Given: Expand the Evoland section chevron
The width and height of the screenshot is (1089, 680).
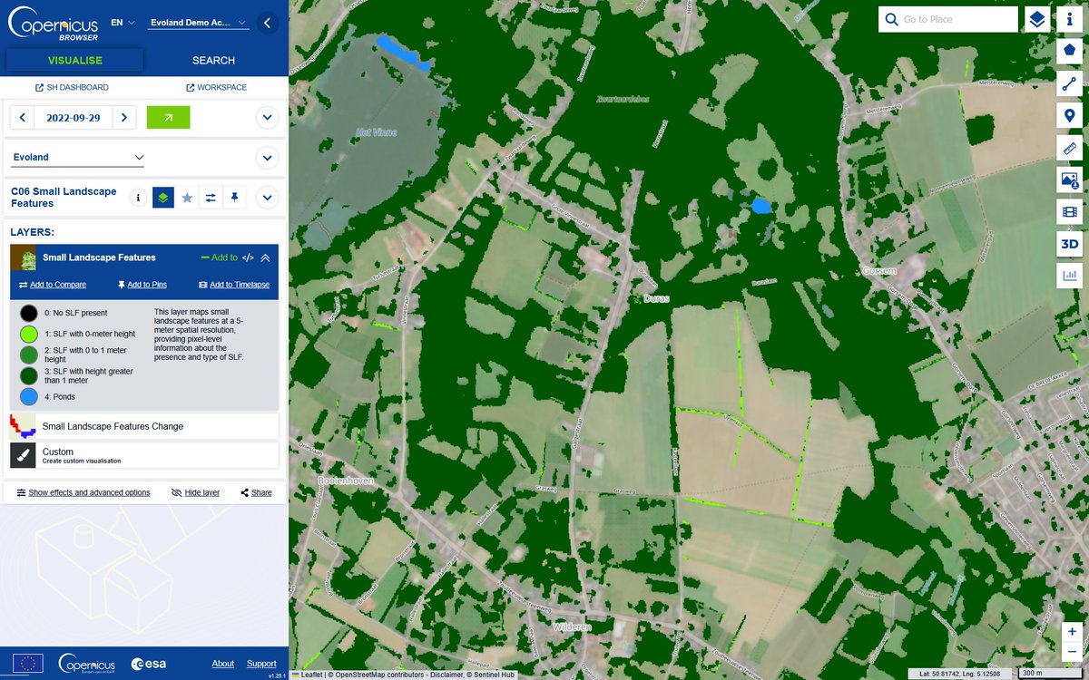Looking at the screenshot, I should (x=267, y=158).
